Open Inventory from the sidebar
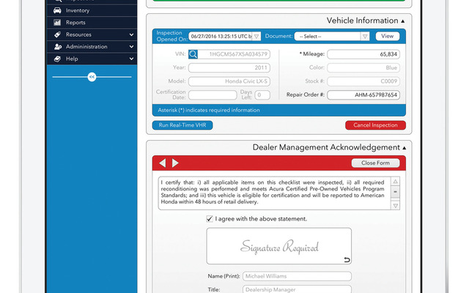 pyautogui.click(x=92, y=10)
